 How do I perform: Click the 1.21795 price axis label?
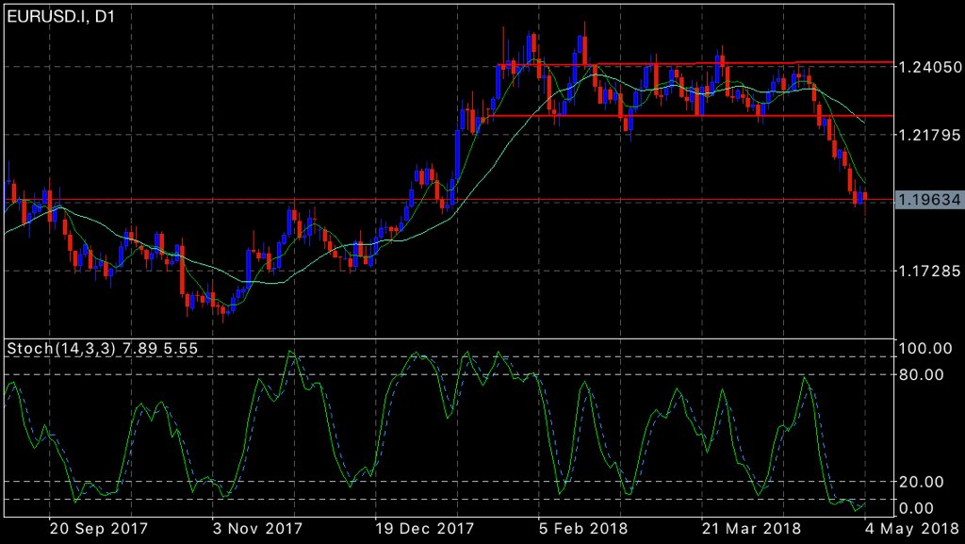(928, 133)
